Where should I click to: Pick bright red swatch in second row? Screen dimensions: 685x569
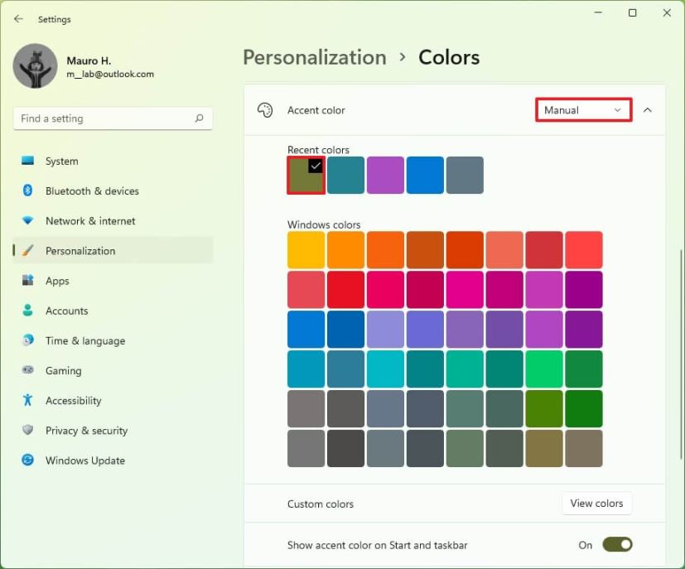pyautogui.click(x=345, y=290)
